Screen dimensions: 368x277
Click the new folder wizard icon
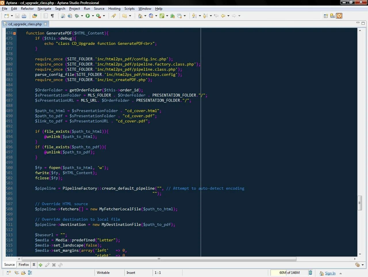pyautogui.click(x=125, y=16)
